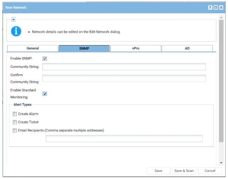Click the Save button
Image resolution: width=228 pixels, height=179 pixels.
point(158,171)
